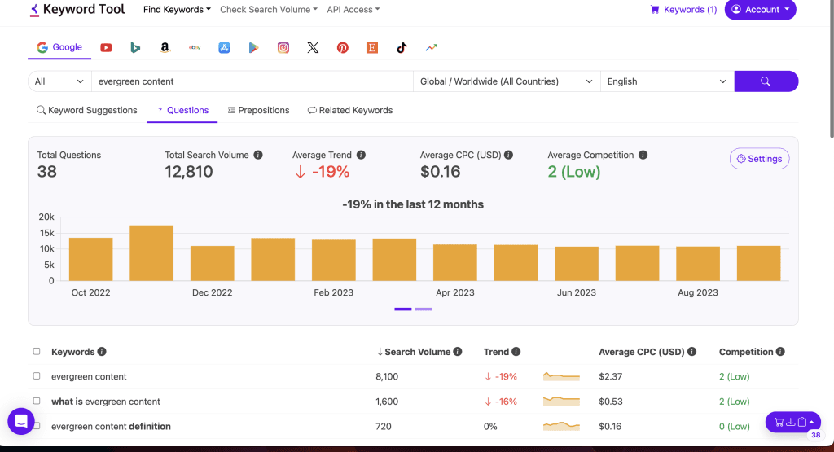
Task: Click the purple search button
Action: point(766,81)
